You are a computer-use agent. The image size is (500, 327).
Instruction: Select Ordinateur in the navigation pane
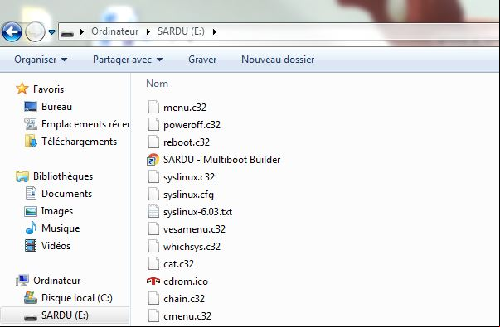[56, 281]
